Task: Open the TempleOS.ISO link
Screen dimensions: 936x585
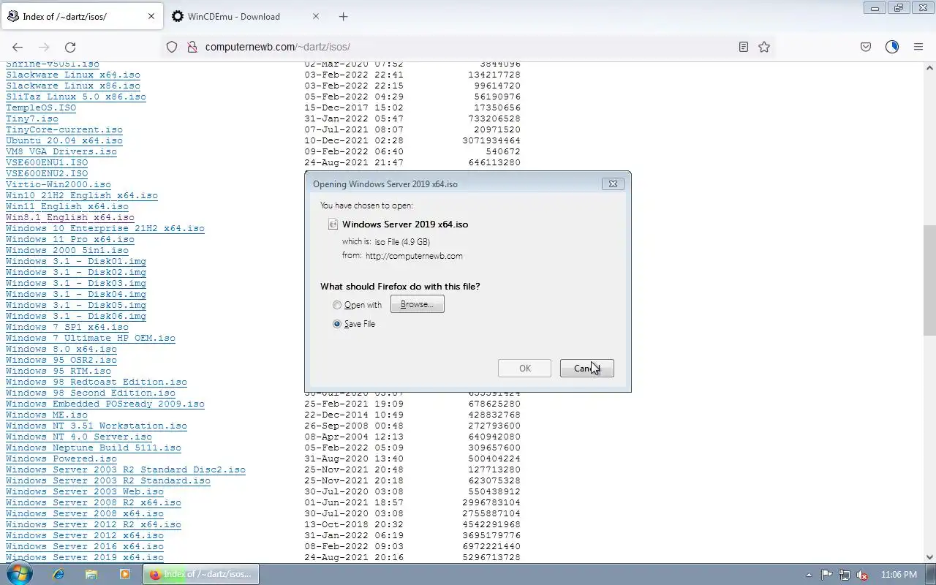Action: tap(41, 107)
